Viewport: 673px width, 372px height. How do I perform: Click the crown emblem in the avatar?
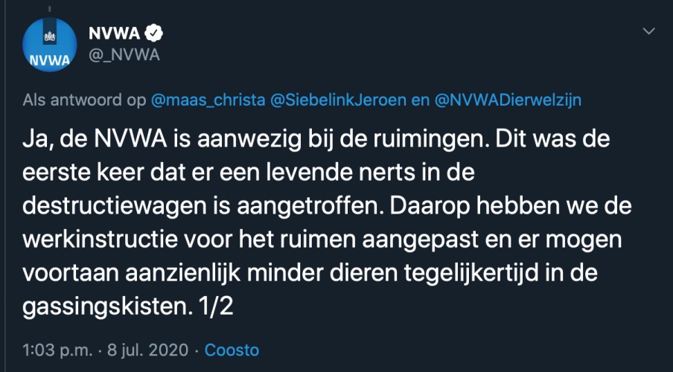click(50, 35)
